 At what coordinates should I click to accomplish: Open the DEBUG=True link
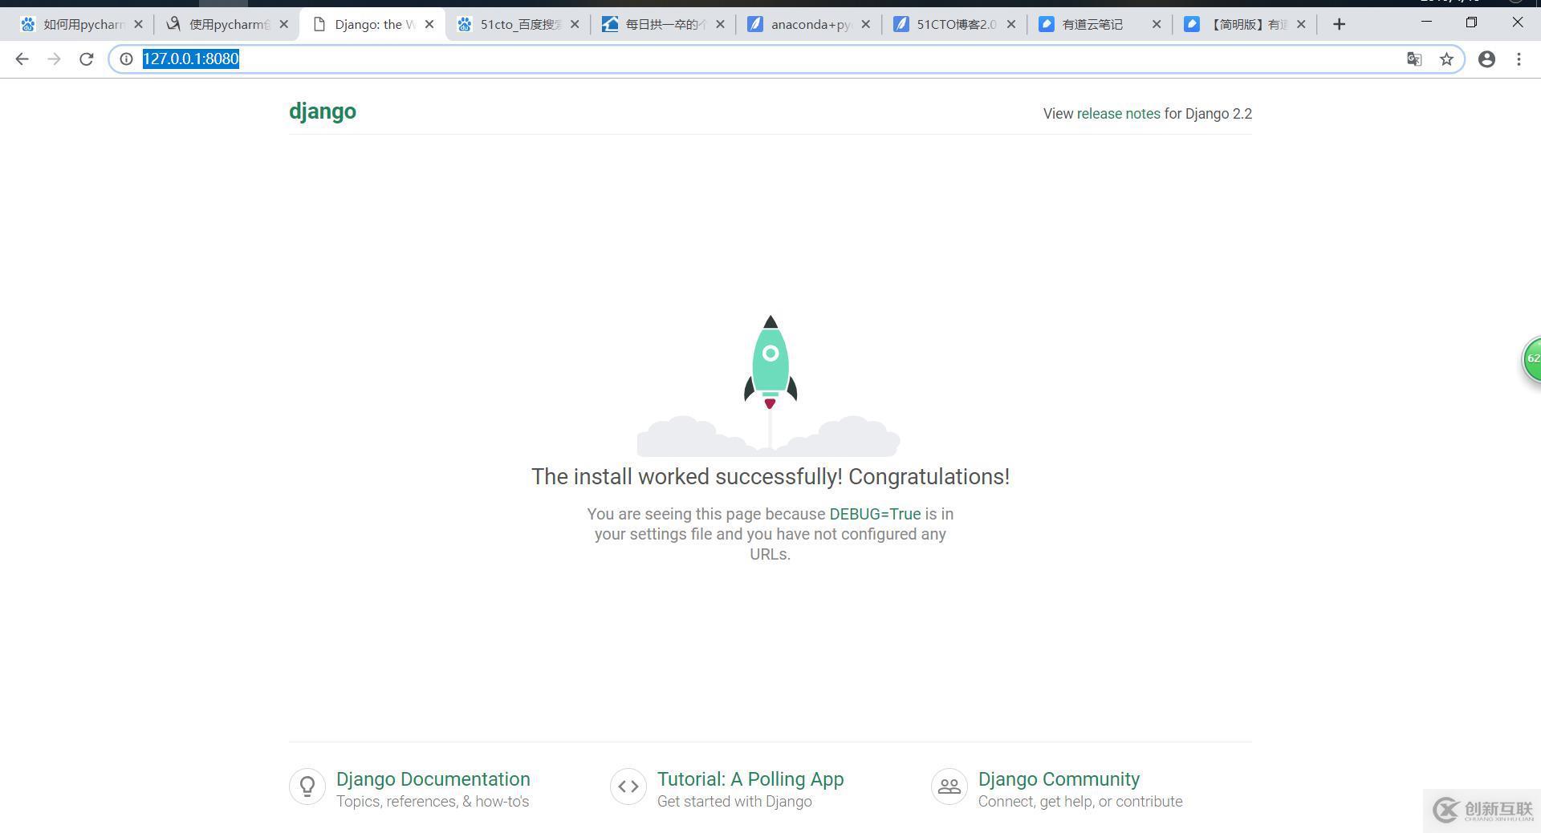click(875, 514)
